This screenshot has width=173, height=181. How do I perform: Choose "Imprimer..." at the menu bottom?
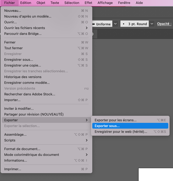click(x=13, y=169)
